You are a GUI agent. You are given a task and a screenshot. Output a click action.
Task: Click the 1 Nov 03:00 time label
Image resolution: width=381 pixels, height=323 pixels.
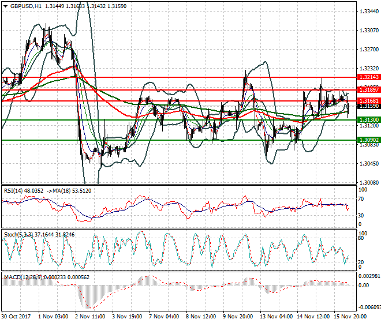coord(53,317)
